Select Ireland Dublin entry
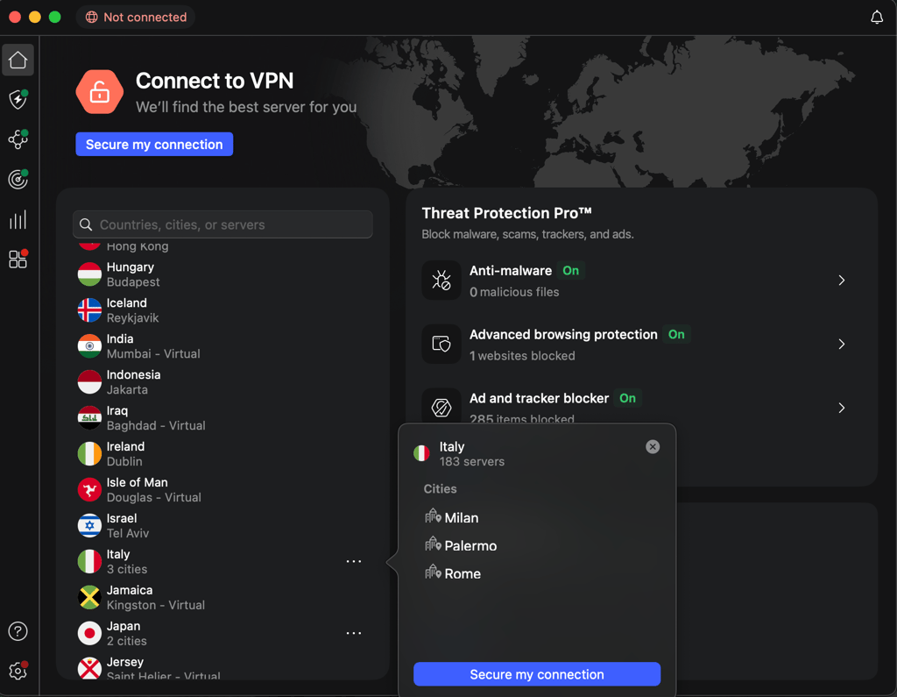This screenshot has width=897, height=697. [x=222, y=453]
